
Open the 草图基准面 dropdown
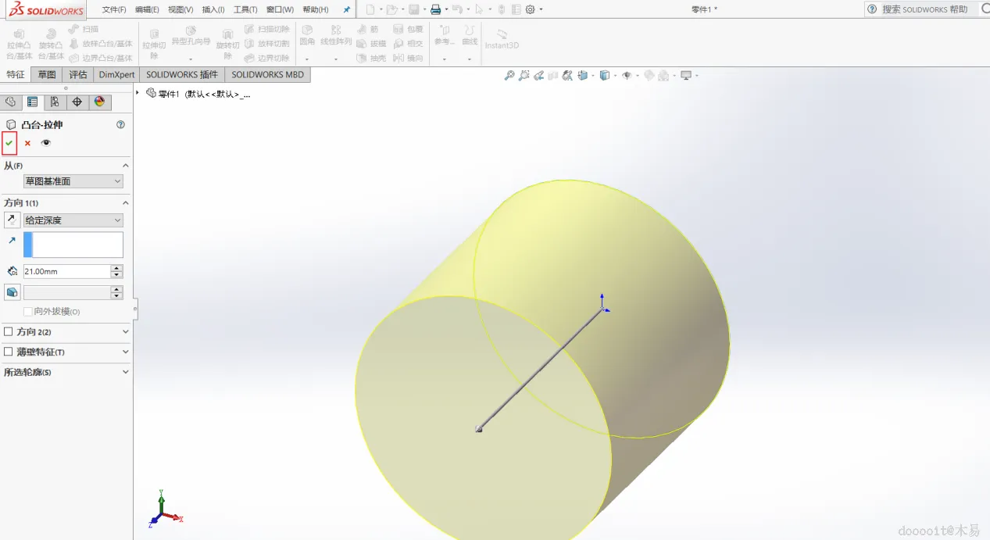73,181
